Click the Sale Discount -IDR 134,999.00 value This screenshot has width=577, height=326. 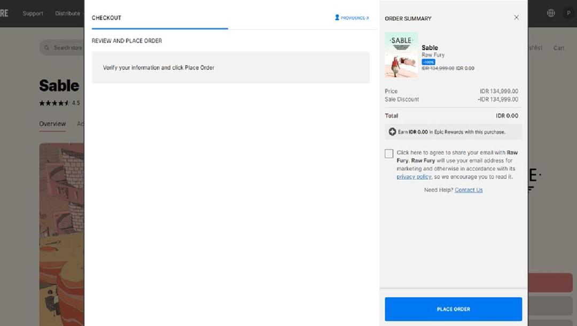498,99
